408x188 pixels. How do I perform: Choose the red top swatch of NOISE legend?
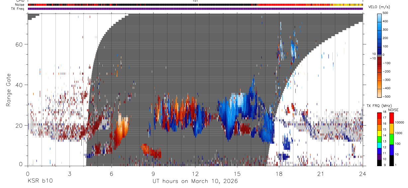point(392,118)
